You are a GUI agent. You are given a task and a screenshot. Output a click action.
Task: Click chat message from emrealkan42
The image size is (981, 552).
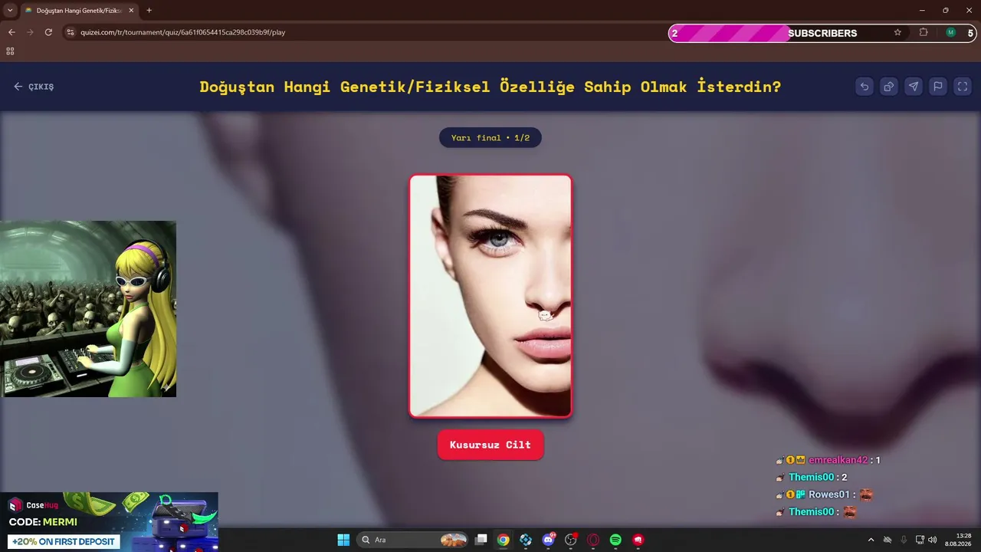[x=828, y=460]
